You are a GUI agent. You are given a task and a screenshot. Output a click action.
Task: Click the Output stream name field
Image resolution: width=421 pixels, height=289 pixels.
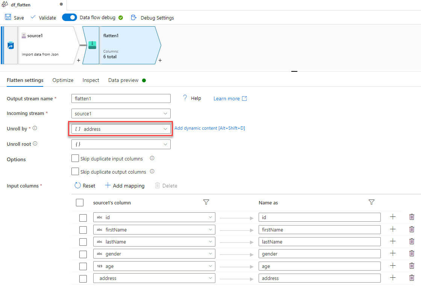[121, 98]
